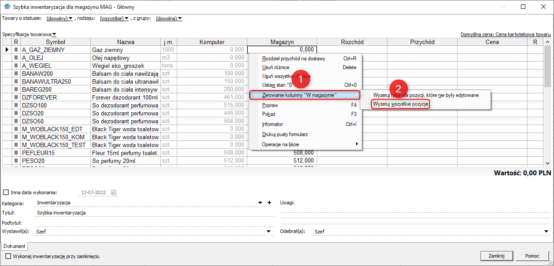Click the plus icon next to Kategoria

tap(269, 203)
